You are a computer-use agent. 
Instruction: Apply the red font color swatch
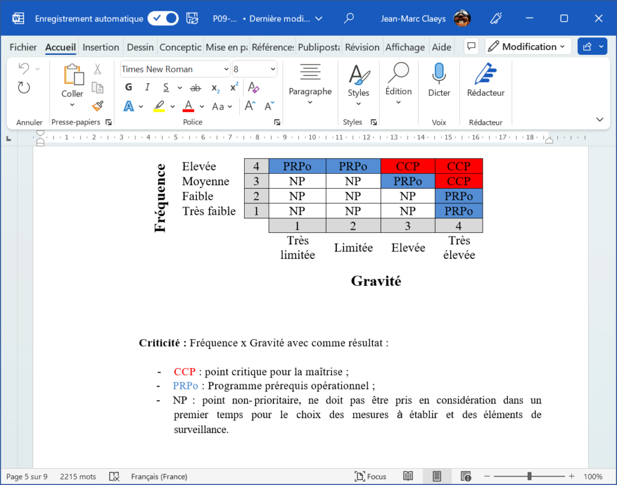click(x=188, y=106)
